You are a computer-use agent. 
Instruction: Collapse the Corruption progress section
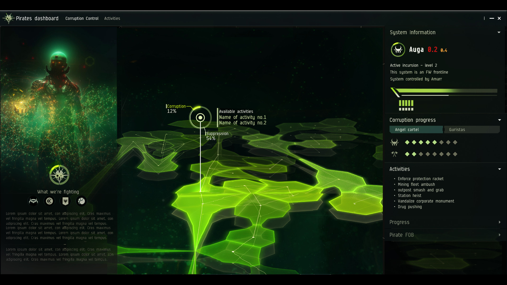[x=499, y=120]
